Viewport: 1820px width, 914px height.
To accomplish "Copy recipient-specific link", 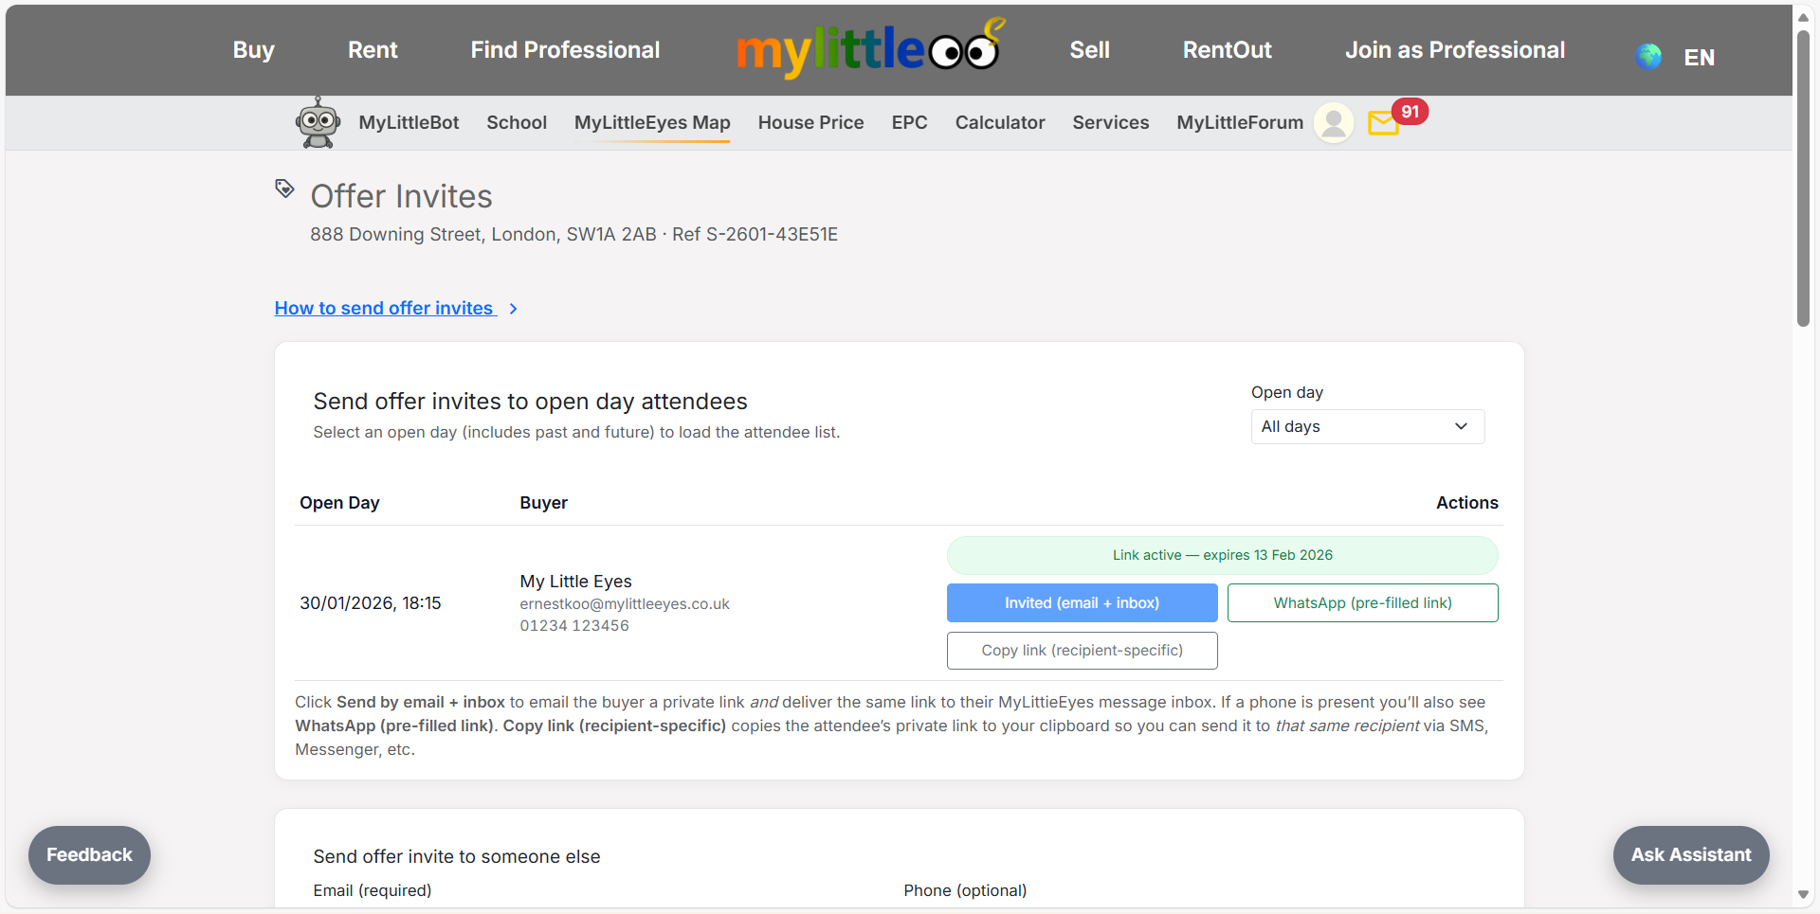I will [x=1082, y=651].
